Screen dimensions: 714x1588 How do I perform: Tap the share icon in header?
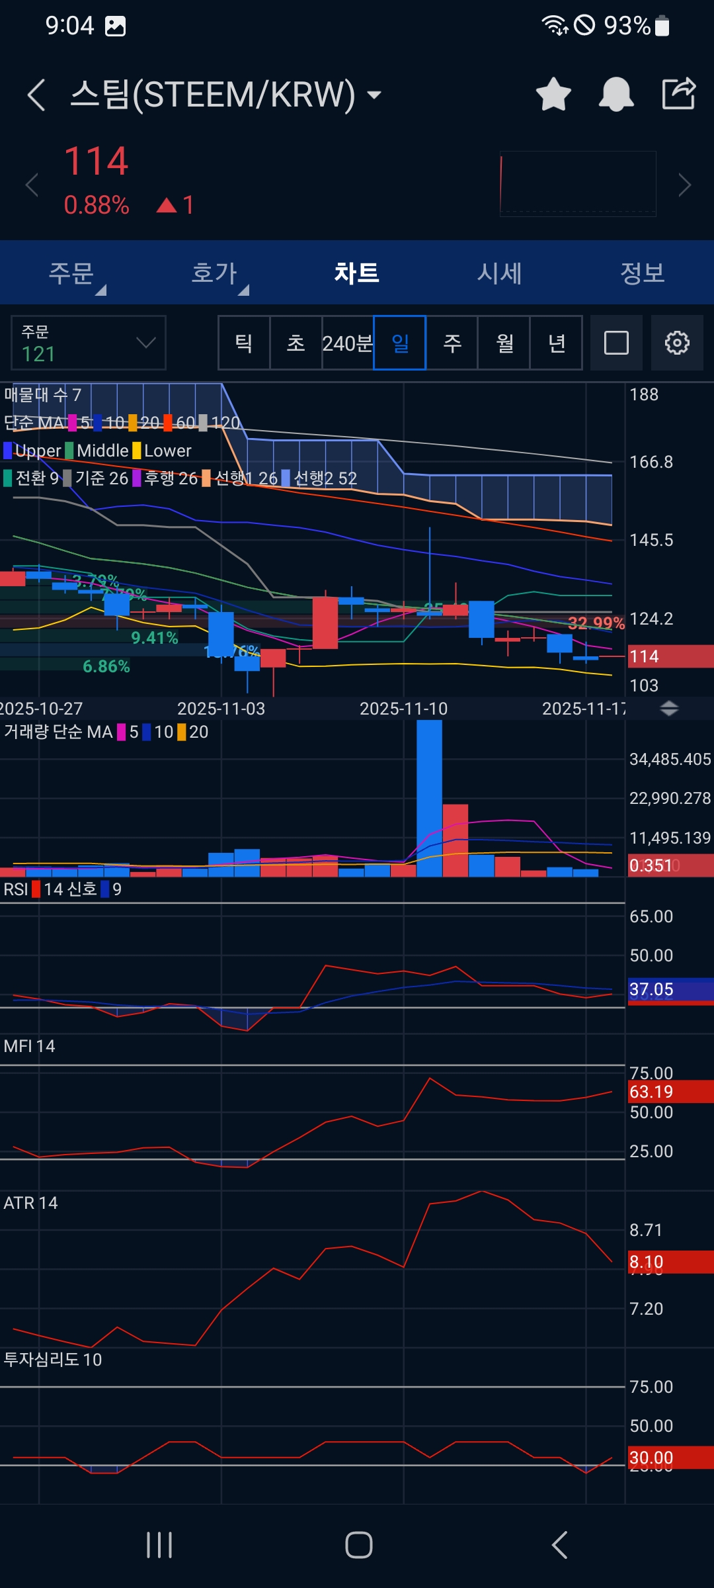click(679, 93)
